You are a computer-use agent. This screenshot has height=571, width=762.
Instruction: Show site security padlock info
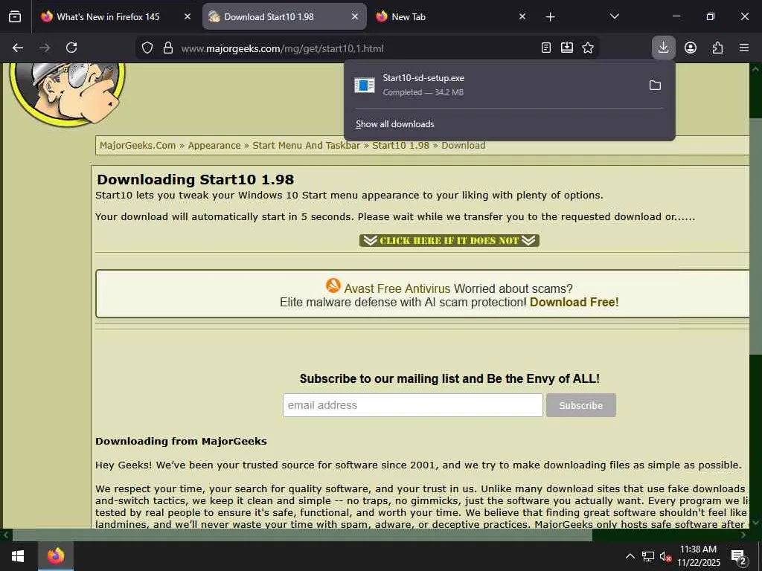(x=168, y=48)
